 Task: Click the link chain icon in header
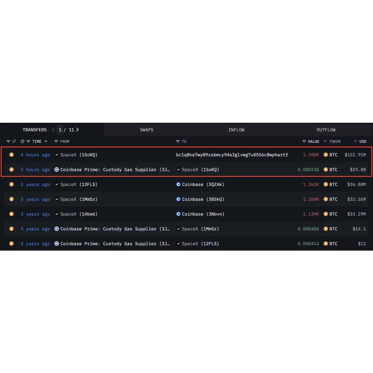(x=14, y=141)
